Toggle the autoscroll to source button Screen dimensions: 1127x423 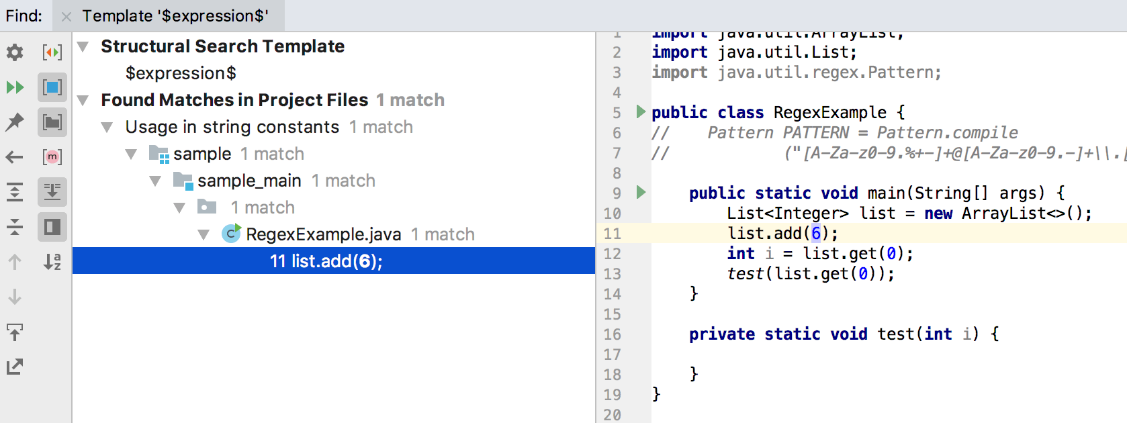point(52,192)
